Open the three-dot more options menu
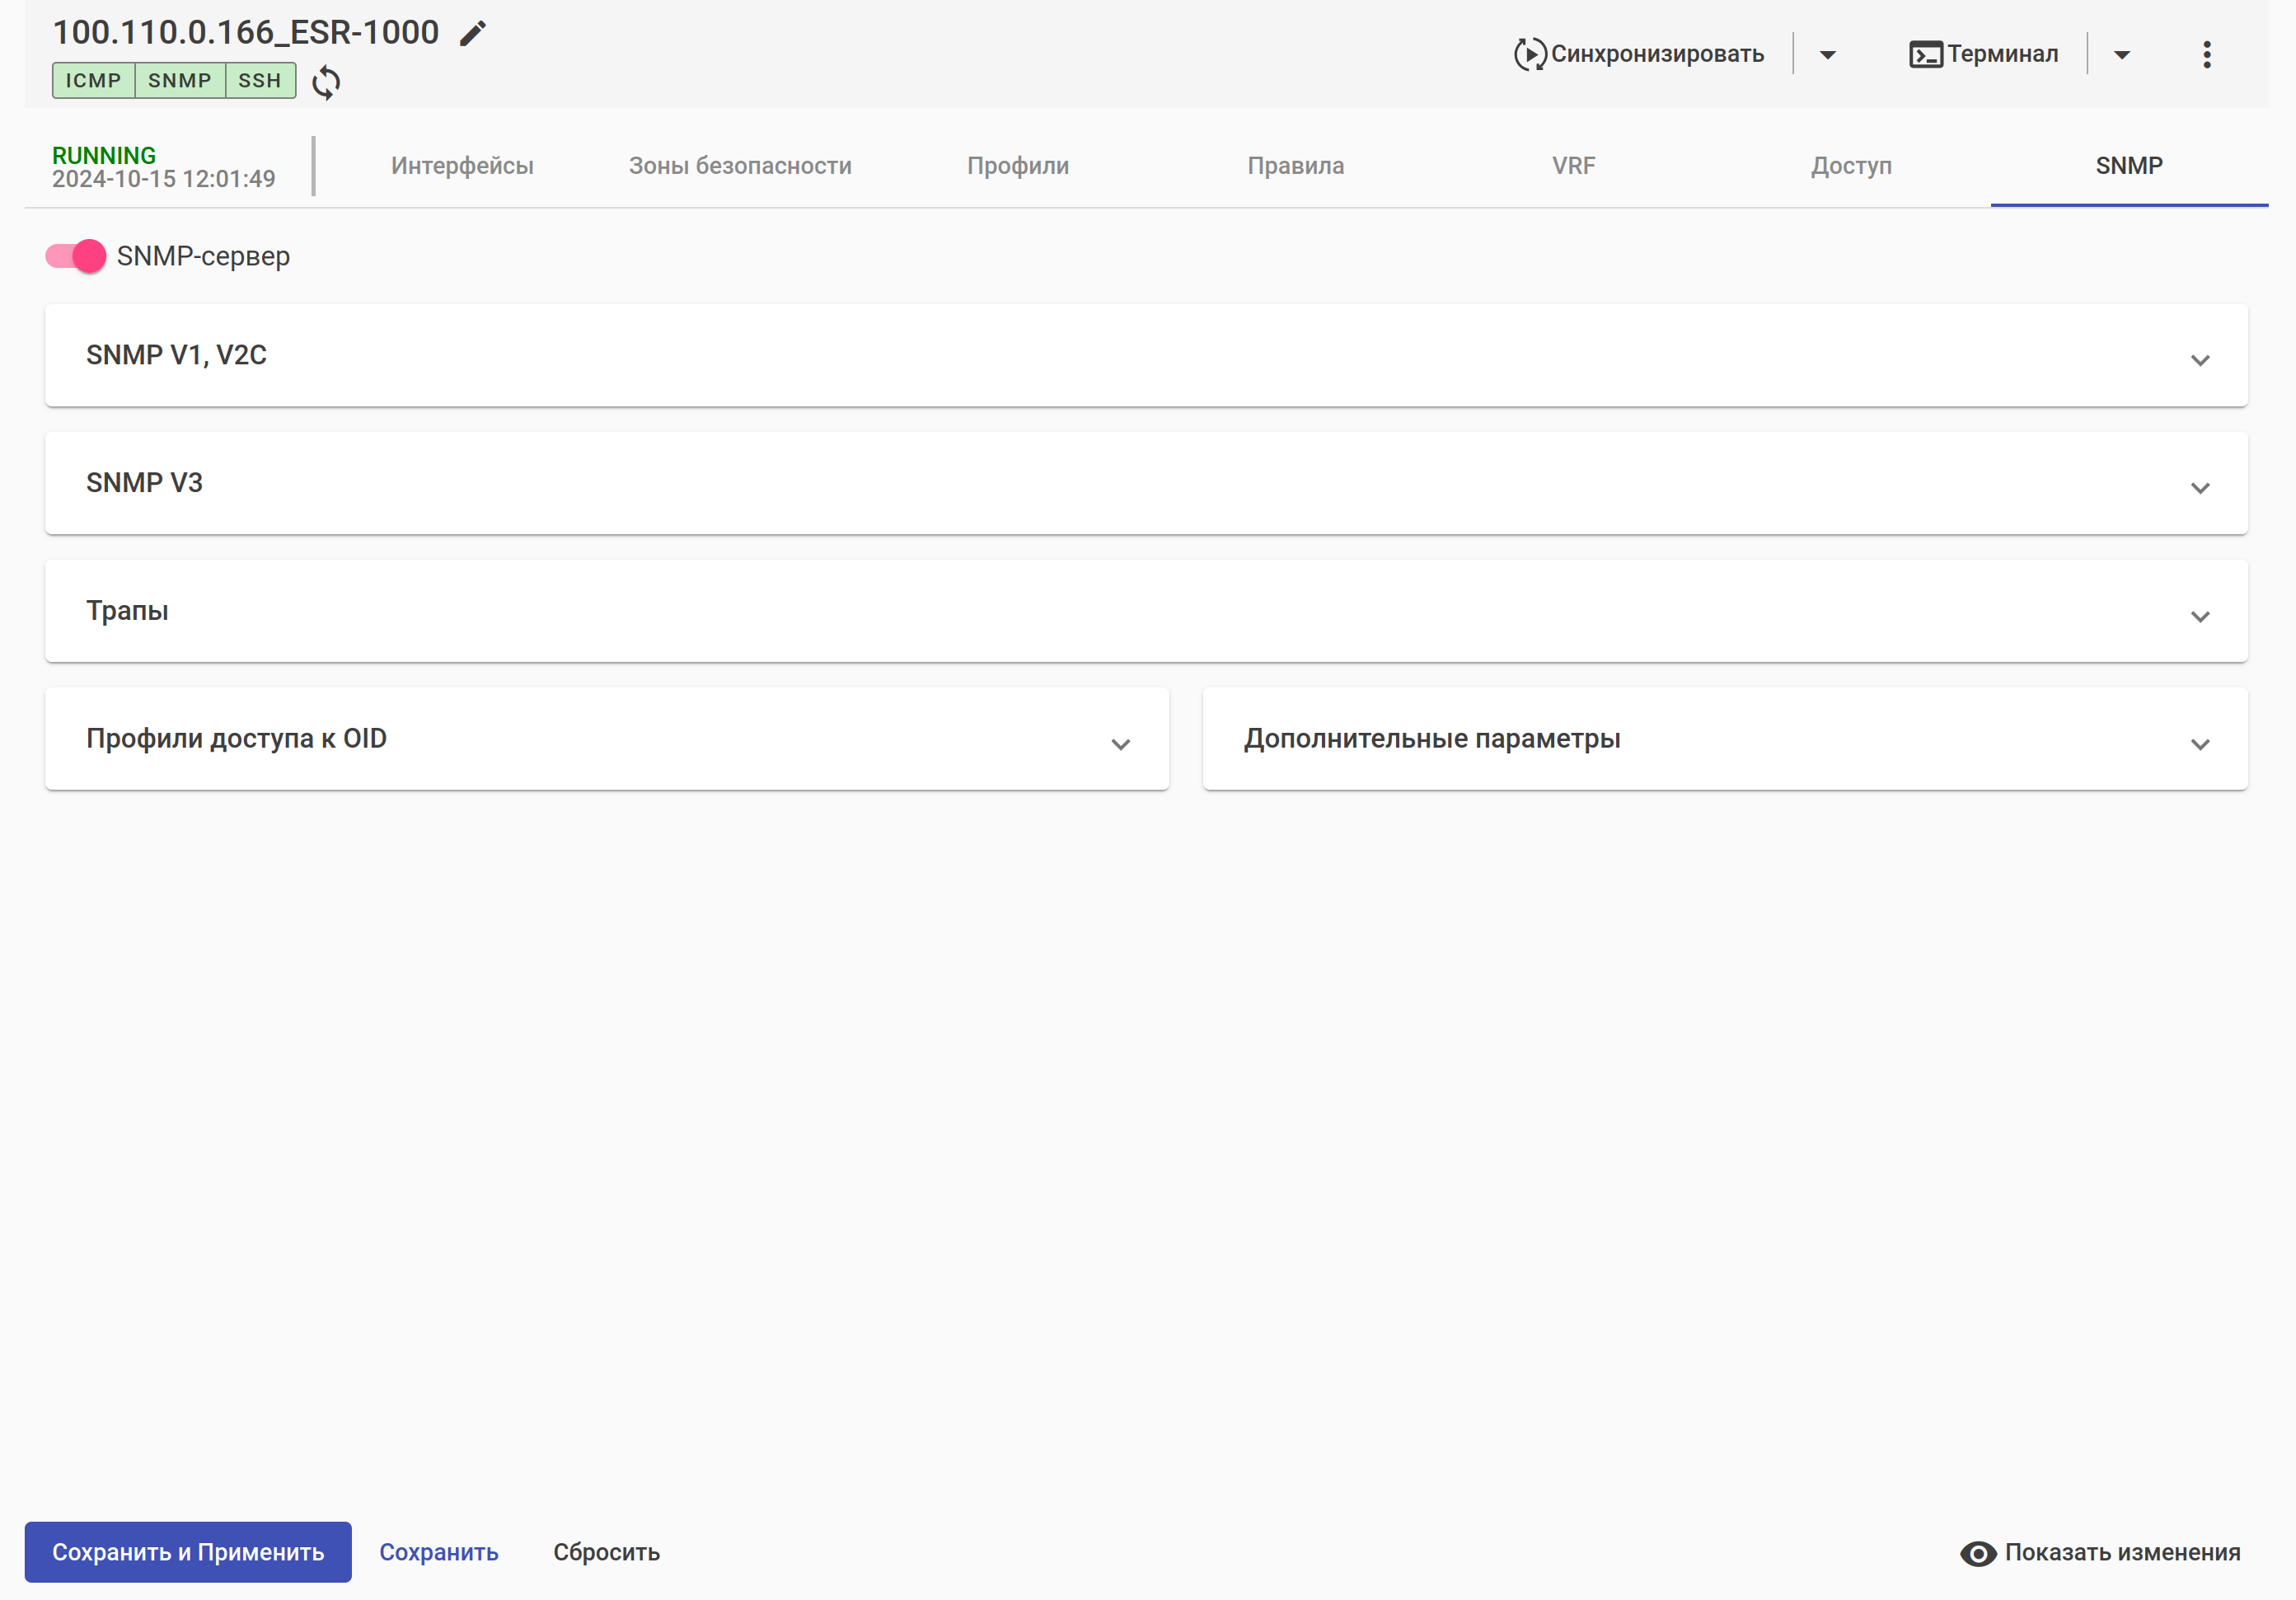 coord(2206,54)
